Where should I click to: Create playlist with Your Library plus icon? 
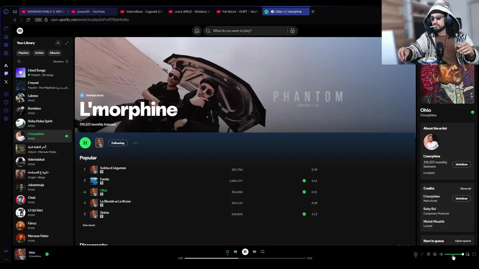[58, 43]
